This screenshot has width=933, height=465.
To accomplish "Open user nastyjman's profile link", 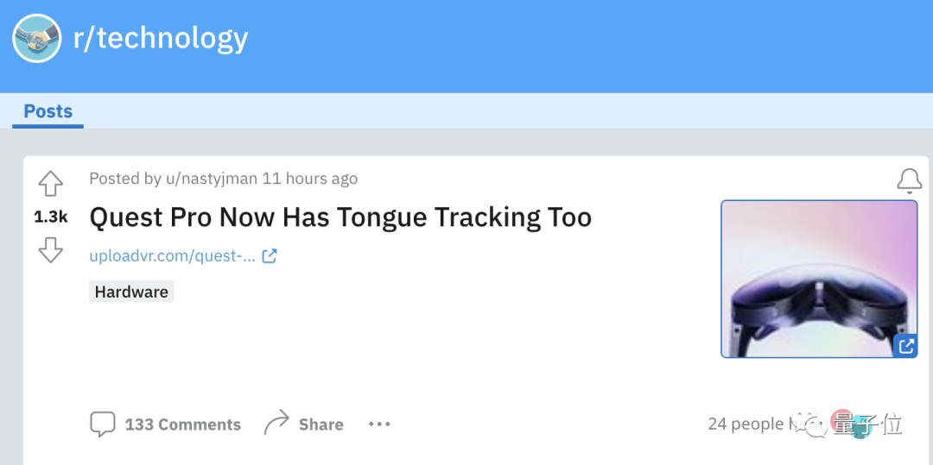I will pyautogui.click(x=211, y=179).
